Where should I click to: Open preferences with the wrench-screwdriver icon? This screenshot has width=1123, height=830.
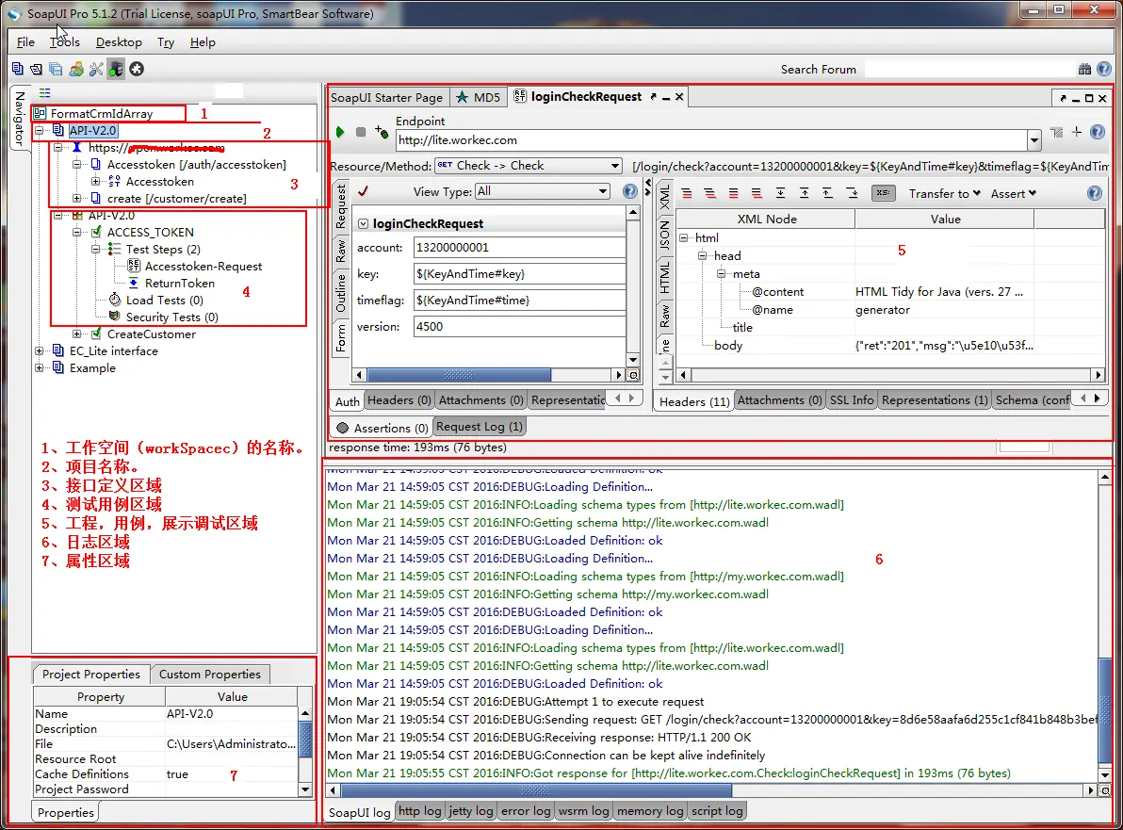96,69
